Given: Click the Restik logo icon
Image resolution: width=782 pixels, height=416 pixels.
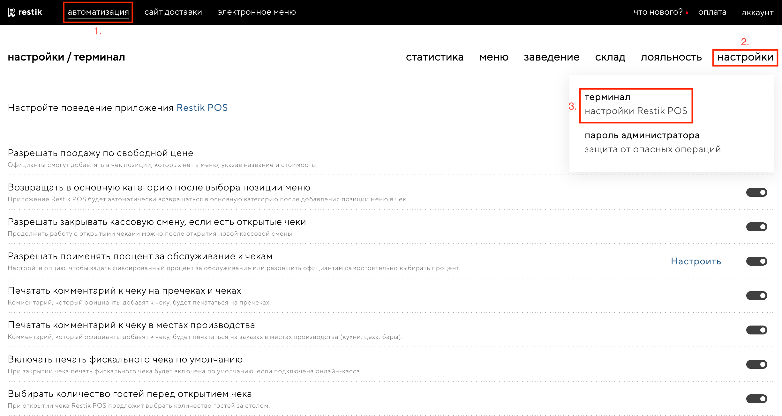Looking at the screenshot, I should 11,12.
